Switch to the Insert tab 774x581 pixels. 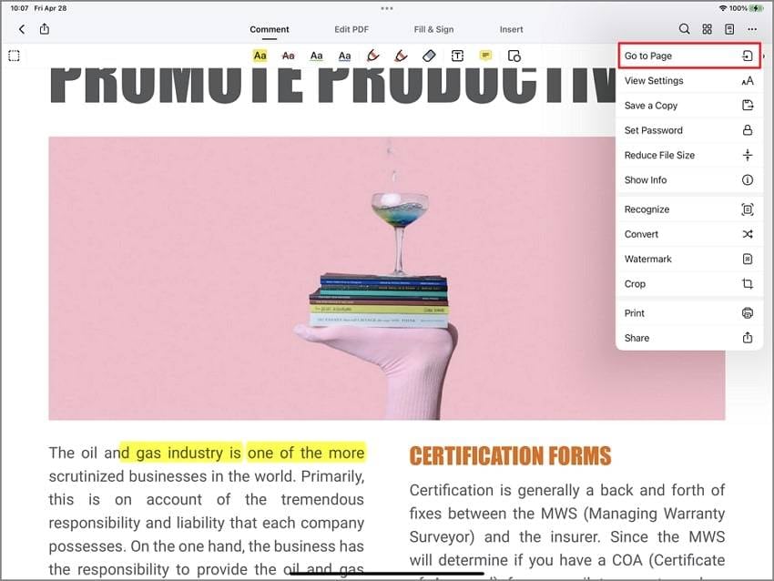511,29
